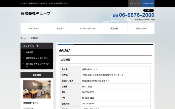175x109 pixels.
Task: Click the 〒559-0004 大阪市住之江区 address cell
Action: coord(116,75)
